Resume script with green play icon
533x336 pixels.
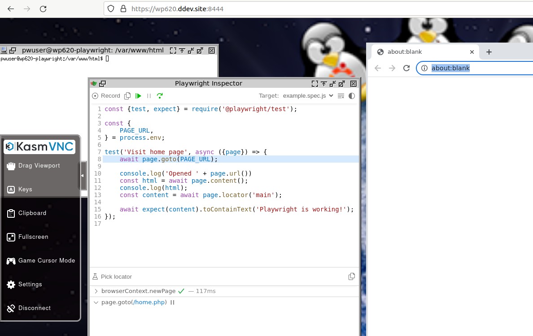[138, 96]
